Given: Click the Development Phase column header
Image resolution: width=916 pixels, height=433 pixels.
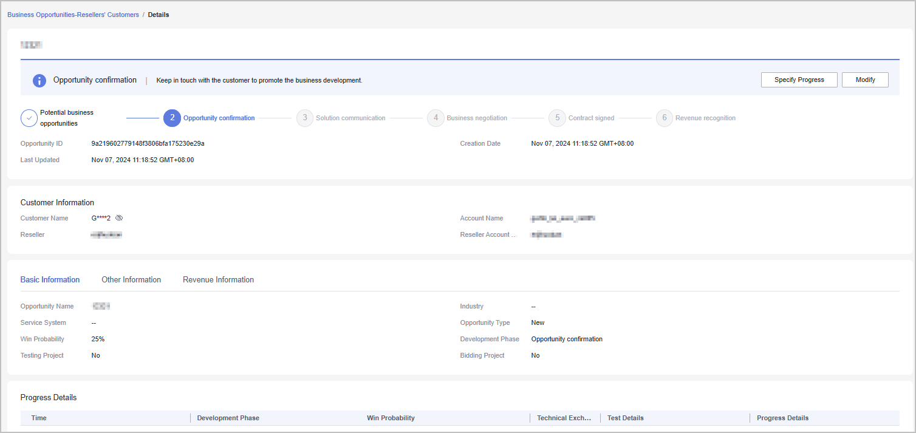Looking at the screenshot, I should click(228, 418).
